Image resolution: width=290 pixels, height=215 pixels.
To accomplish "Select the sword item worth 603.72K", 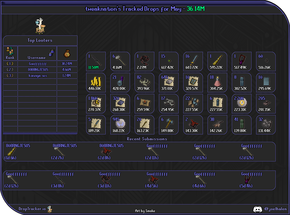I will 193,61.
